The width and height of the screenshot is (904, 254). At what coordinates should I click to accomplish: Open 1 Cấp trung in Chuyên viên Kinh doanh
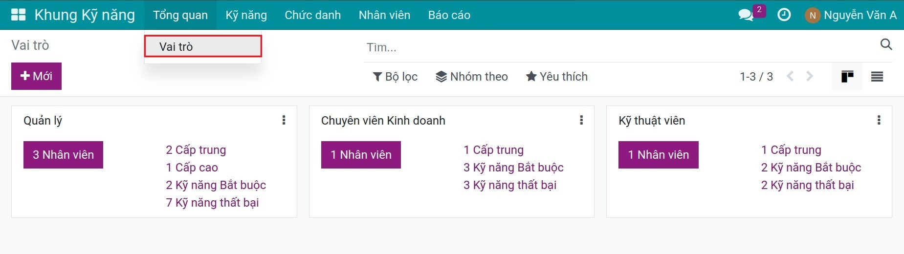click(494, 150)
